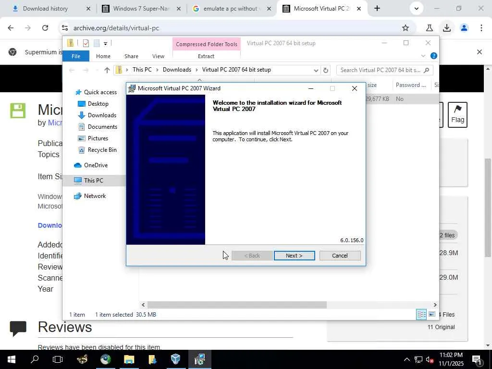Click This PC in the address breadcrumb
This screenshot has width=492, height=369.
point(142,70)
